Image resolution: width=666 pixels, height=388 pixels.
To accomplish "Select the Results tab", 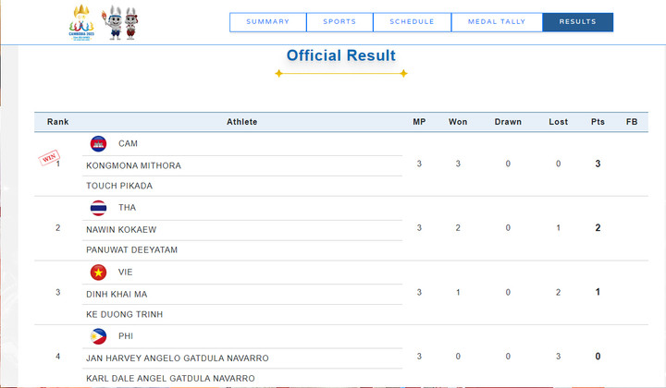I will click(577, 22).
